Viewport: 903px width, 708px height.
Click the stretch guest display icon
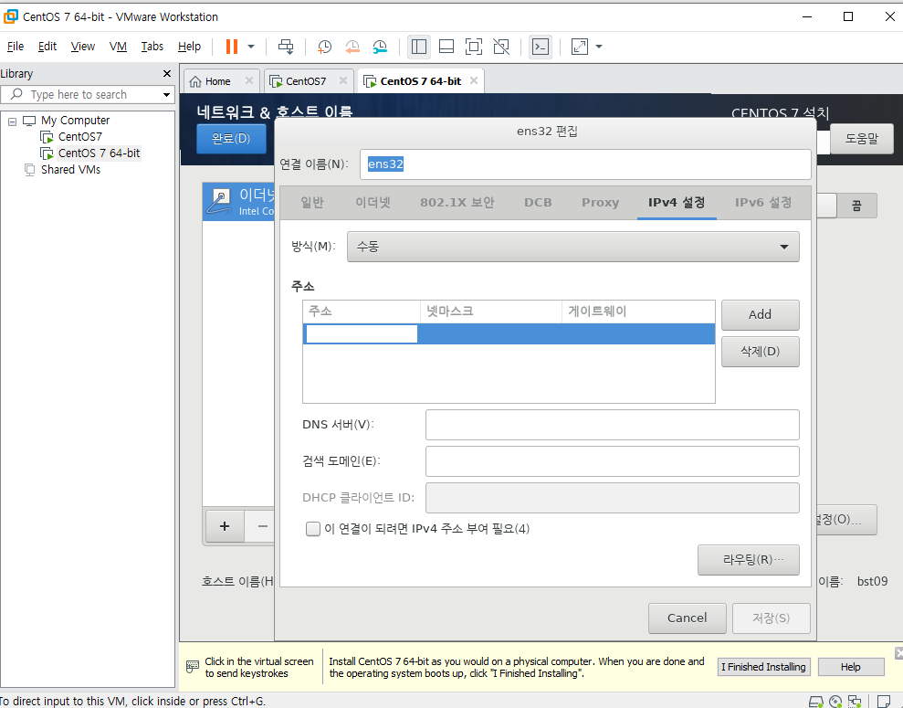pos(580,47)
